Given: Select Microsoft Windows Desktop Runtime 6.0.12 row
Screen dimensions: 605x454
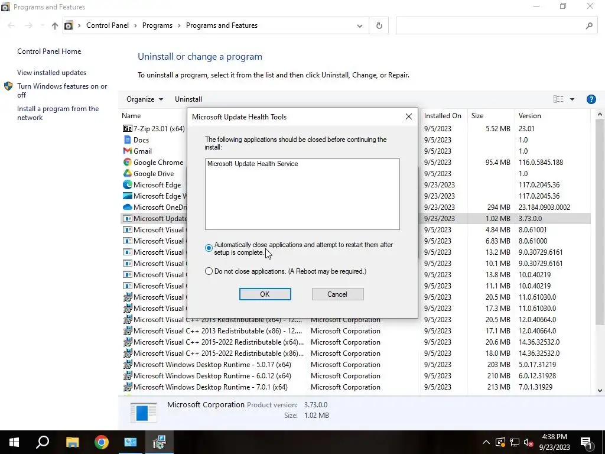Looking at the screenshot, I should pos(355,375).
